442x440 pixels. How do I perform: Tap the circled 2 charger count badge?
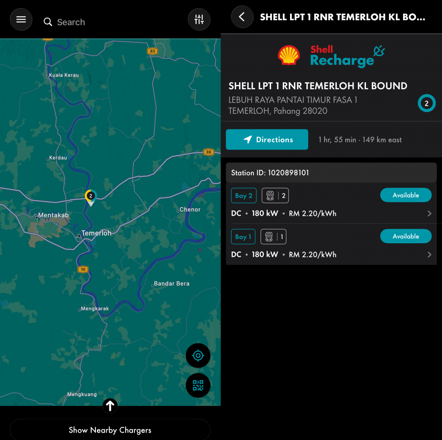pyautogui.click(x=426, y=103)
